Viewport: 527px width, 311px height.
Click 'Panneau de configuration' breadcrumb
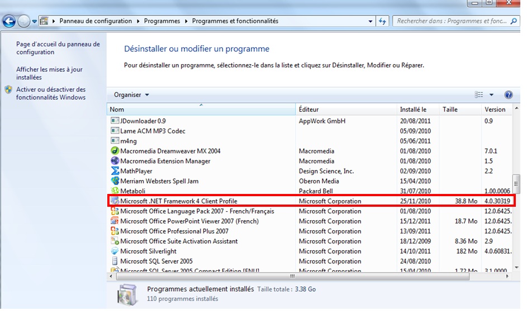pyautogui.click(x=96, y=21)
